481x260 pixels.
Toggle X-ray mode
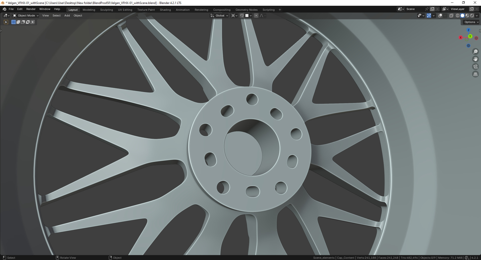tap(451, 16)
